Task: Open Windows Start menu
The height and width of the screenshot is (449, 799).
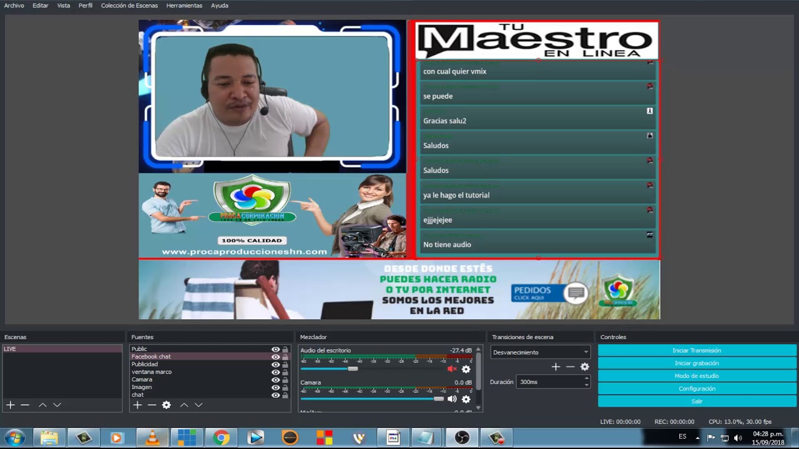Action: pyautogui.click(x=15, y=438)
